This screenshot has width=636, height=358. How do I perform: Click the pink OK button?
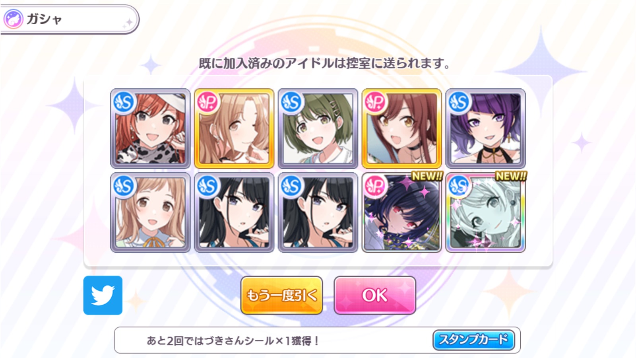coord(375,296)
